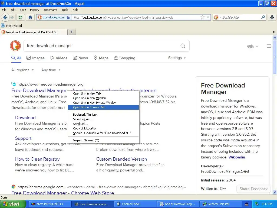Open the Download sitelink

(x=25, y=118)
